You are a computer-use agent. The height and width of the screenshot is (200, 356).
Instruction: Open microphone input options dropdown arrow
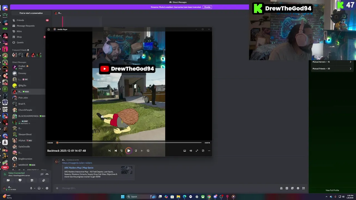tap(34, 188)
